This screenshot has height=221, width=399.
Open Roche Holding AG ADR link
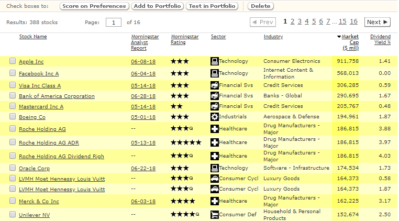[x=49, y=143]
